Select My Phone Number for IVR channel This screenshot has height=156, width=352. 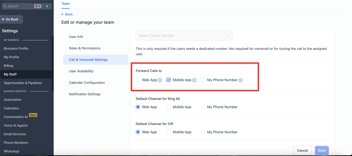coord(203,132)
